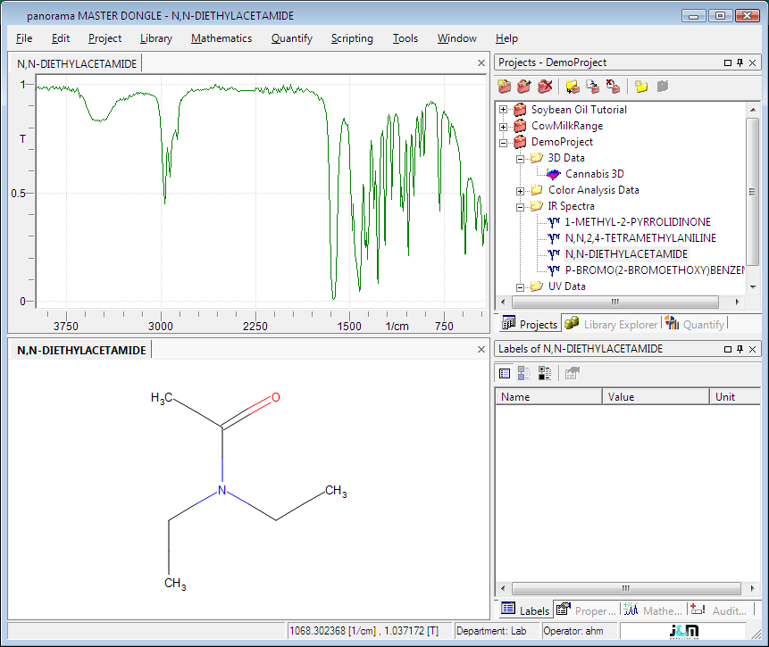This screenshot has height=647, width=769.
Task: Collapse the IR Spectra folder
Action: point(521,206)
